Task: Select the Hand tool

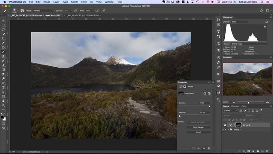Action: click(3, 101)
